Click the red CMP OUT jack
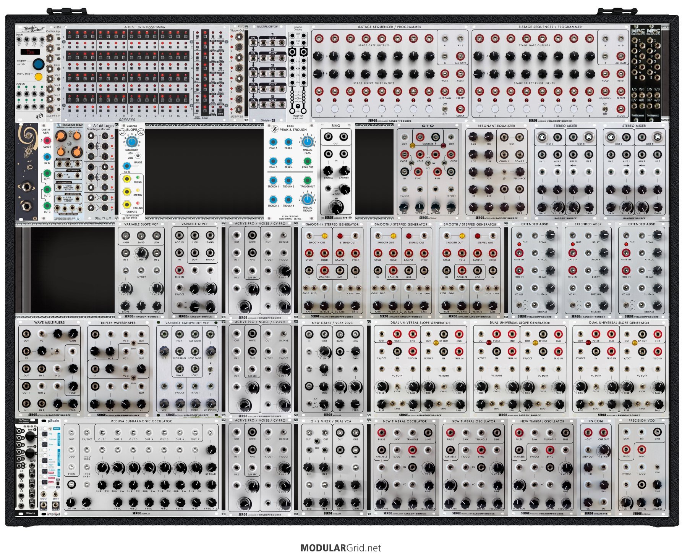682x556 pixels. click(604, 433)
